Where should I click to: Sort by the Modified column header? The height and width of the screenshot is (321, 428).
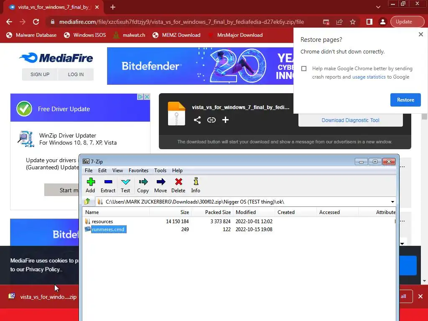254,212
